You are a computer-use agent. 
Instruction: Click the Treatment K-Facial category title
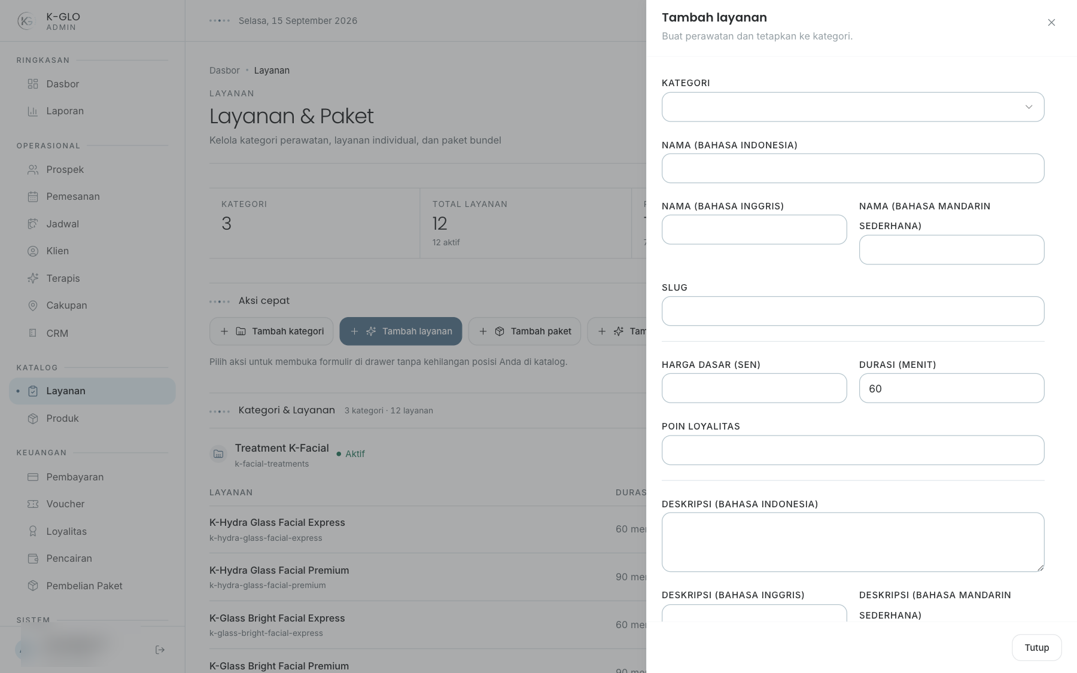[x=282, y=448]
